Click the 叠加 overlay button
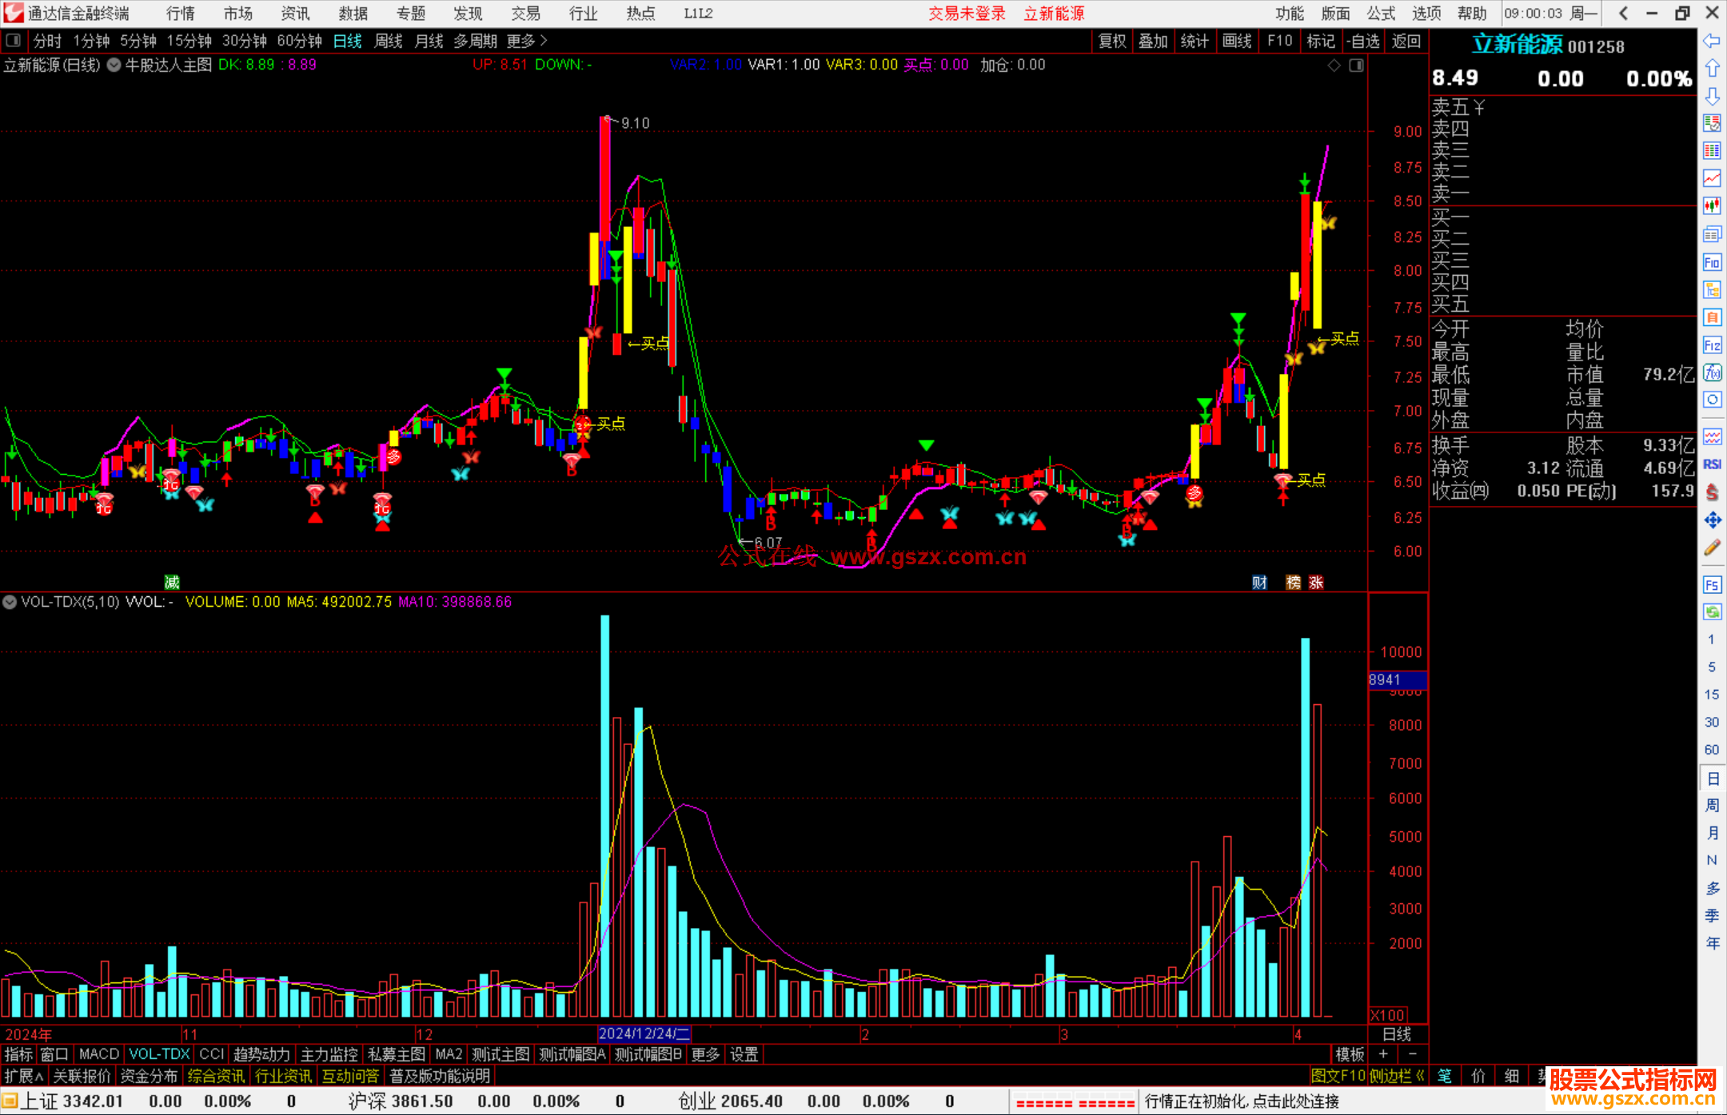 click(x=1154, y=41)
